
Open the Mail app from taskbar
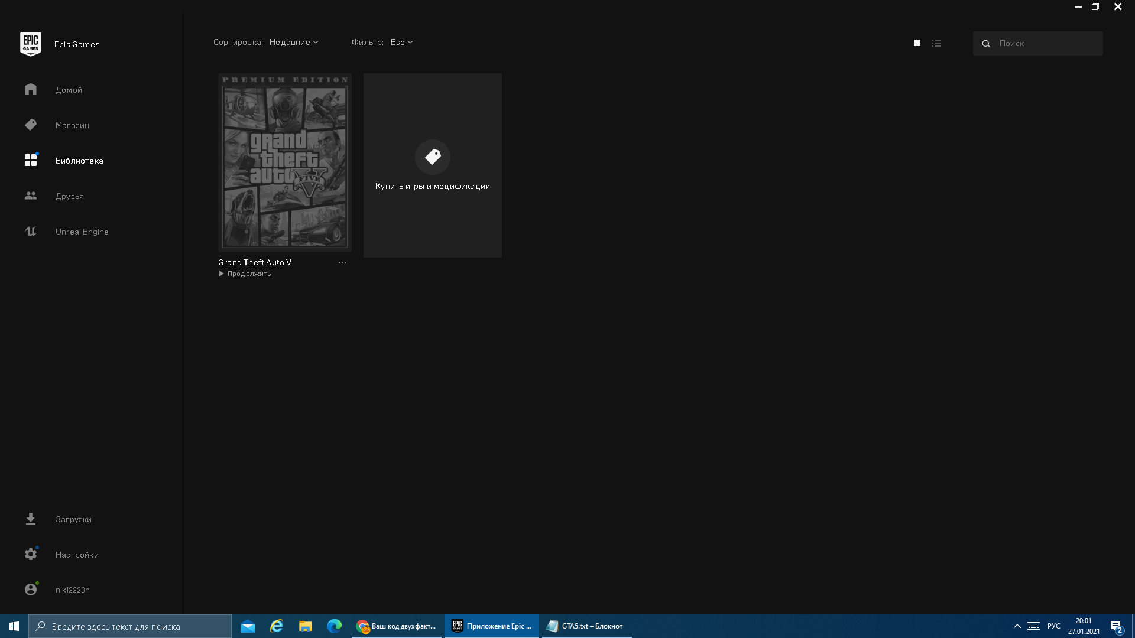(x=248, y=626)
